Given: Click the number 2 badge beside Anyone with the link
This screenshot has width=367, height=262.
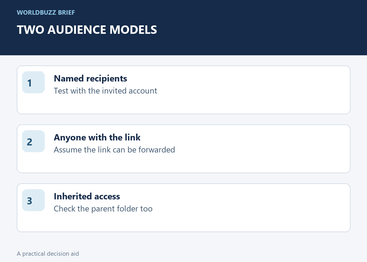Looking at the screenshot, I should 34,141.
